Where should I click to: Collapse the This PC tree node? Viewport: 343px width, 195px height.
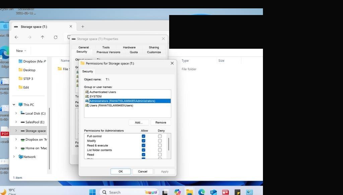(x=14, y=105)
